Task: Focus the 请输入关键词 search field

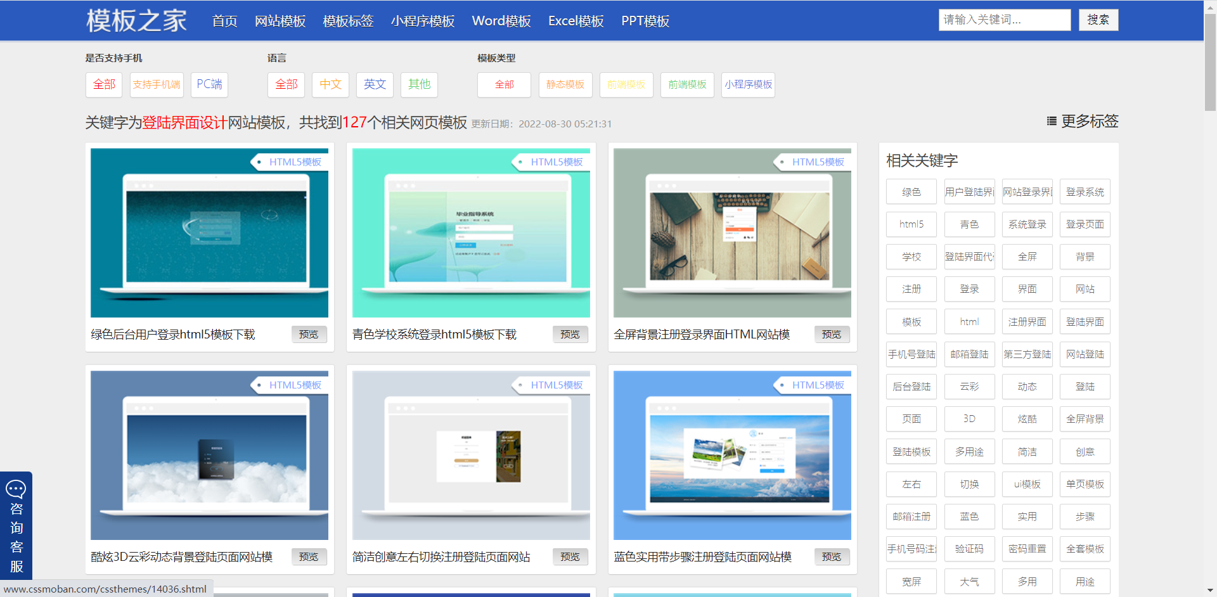Action: coord(1005,20)
